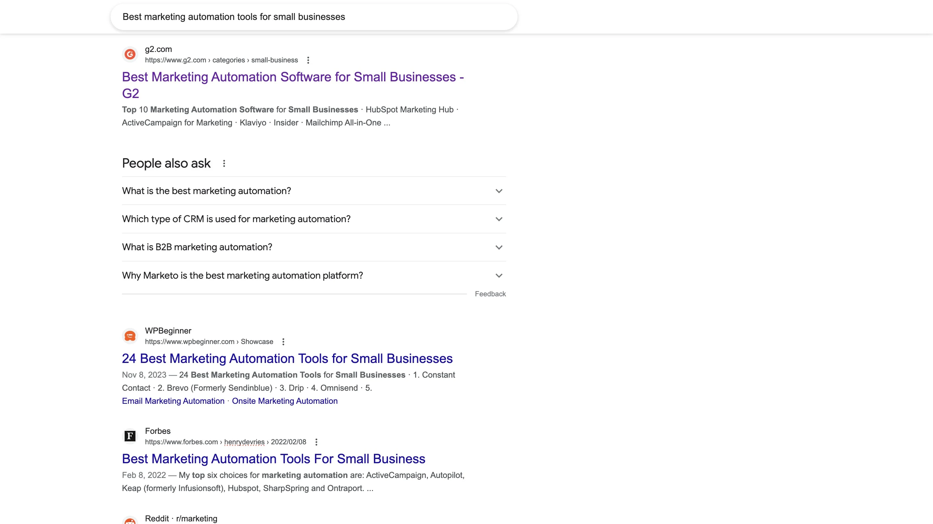Open the three-dot menu next to forbes.com URL
Viewport: 933px width, 524px height.
pyautogui.click(x=316, y=442)
